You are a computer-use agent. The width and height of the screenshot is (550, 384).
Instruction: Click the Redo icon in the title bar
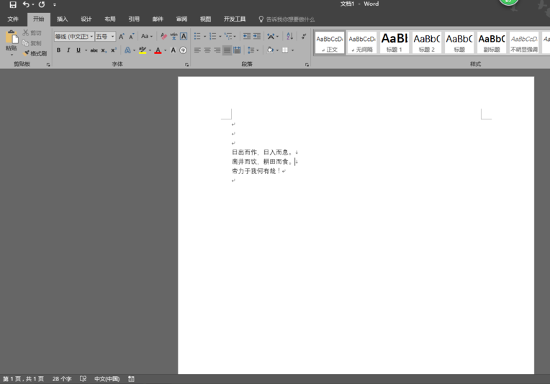click(x=41, y=4)
